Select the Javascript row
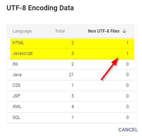The image size is (142, 136). (x=70, y=53)
